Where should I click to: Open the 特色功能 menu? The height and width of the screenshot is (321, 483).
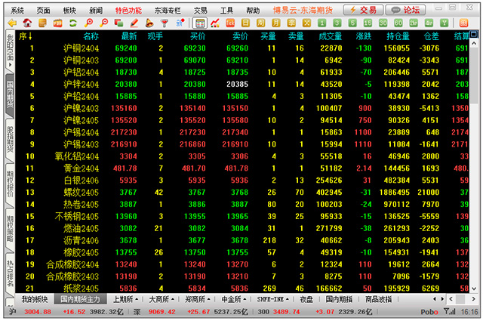pyautogui.click(x=128, y=11)
